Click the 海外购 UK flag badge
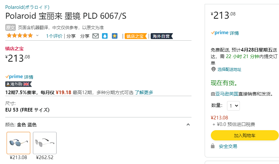 click(18, 84)
